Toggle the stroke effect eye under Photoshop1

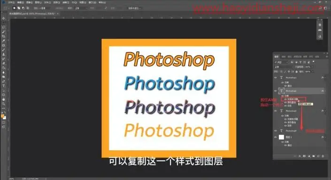(285, 86)
